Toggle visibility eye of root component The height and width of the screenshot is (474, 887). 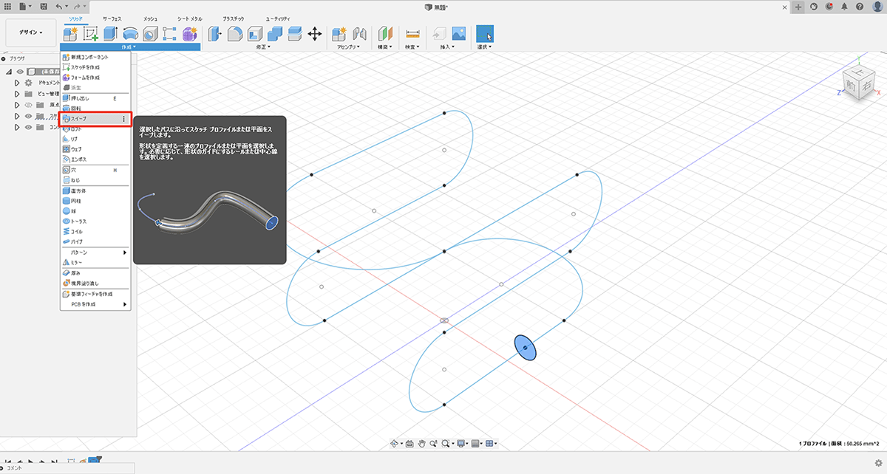(x=20, y=72)
